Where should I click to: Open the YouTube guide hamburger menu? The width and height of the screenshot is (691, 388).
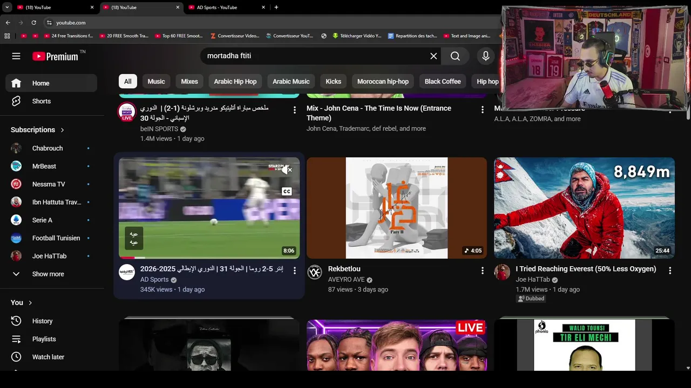coord(16,56)
